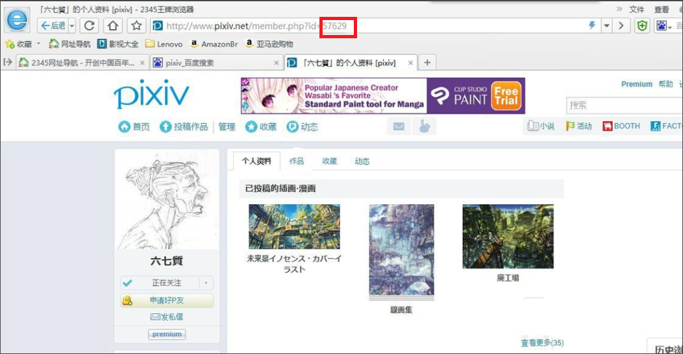Click the browser home icon

[113, 26]
